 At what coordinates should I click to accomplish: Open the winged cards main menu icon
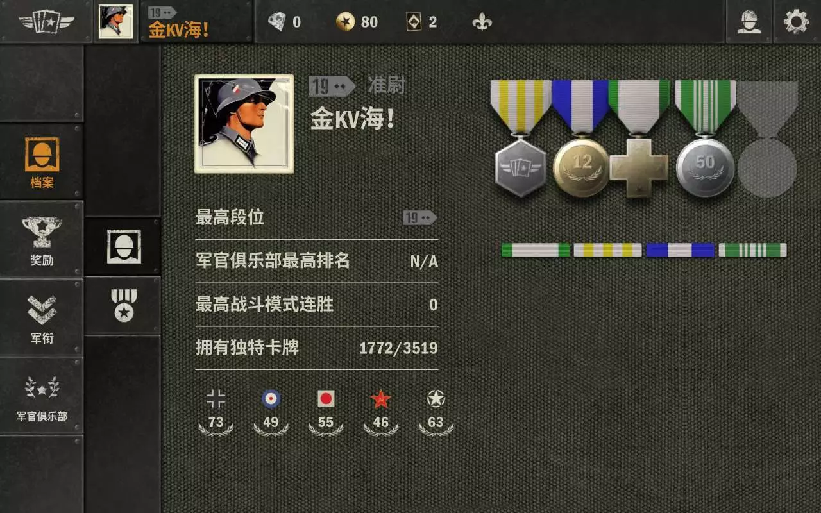click(x=46, y=22)
